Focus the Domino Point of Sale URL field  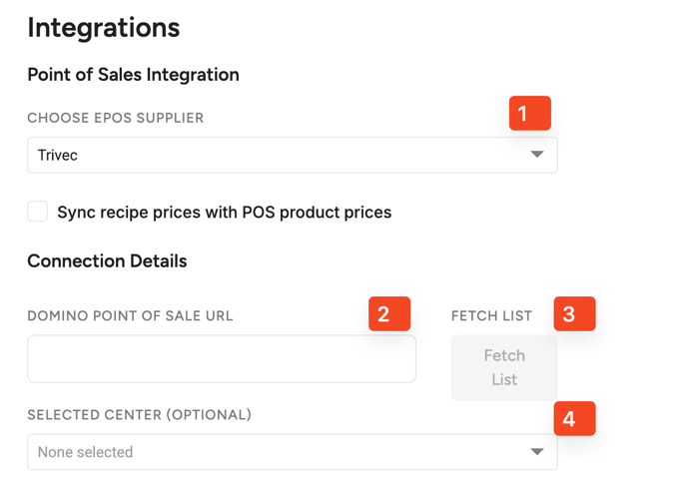(x=222, y=359)
